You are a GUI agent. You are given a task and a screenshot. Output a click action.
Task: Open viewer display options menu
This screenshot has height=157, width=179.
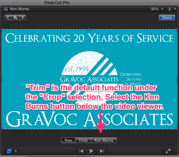(171, 9)
